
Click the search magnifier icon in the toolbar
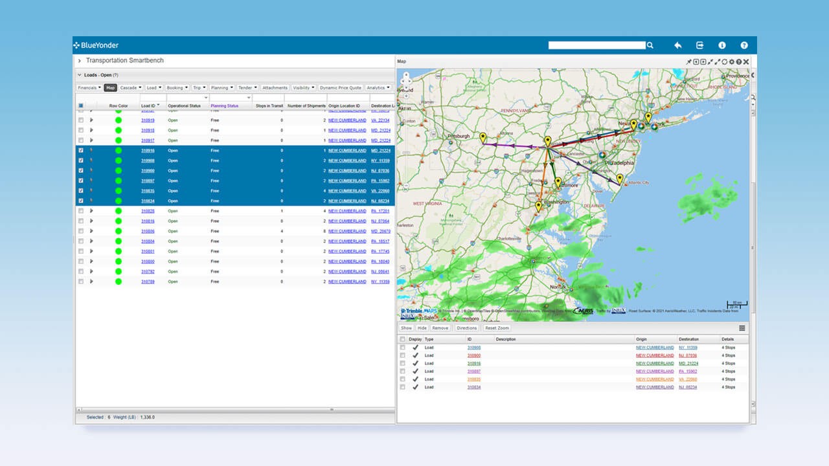point(650,45)
